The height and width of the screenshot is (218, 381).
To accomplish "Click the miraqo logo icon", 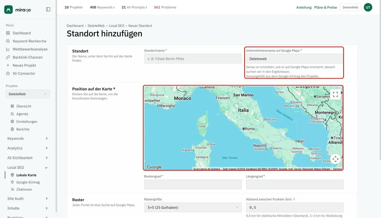I will [x=8, y=10].
